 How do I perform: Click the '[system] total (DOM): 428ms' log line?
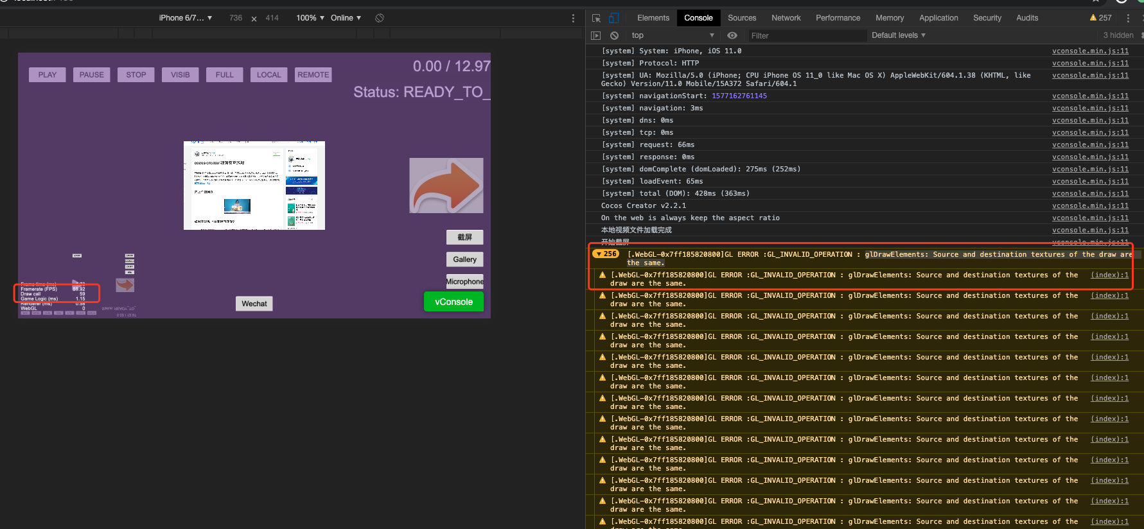[675, 194]
